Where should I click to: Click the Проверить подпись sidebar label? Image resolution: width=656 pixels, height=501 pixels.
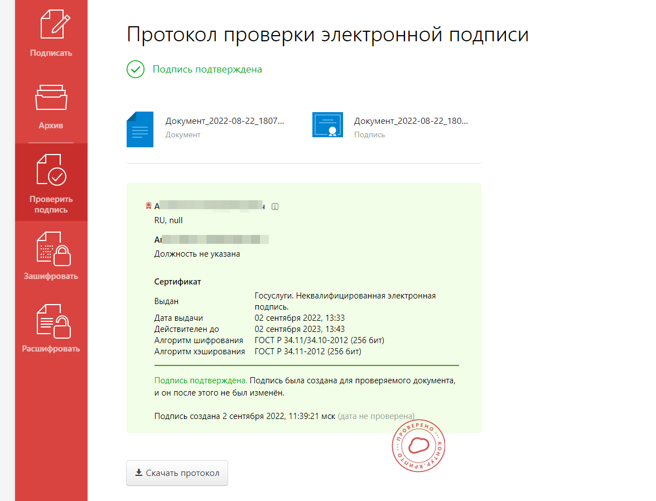(x=51, y=204)
